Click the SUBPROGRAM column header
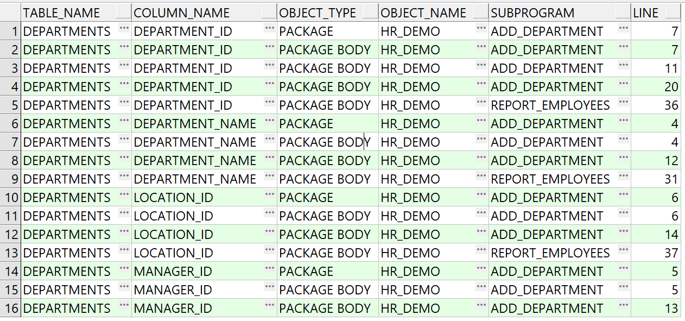 [x=560, y=13]
